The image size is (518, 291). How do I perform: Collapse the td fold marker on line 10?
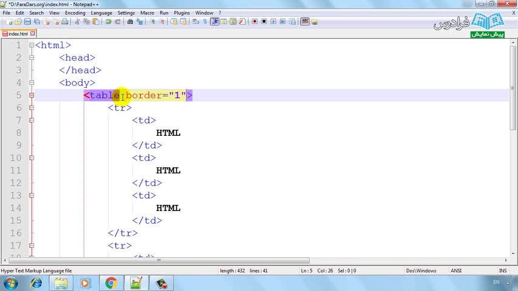click(x=32, y=158)
